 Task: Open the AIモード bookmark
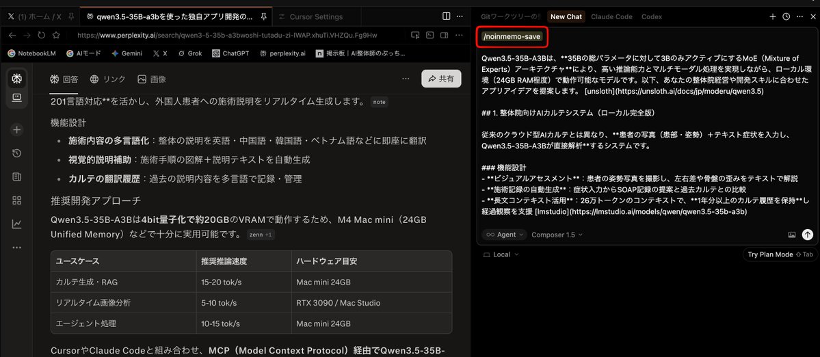[83, 53]
